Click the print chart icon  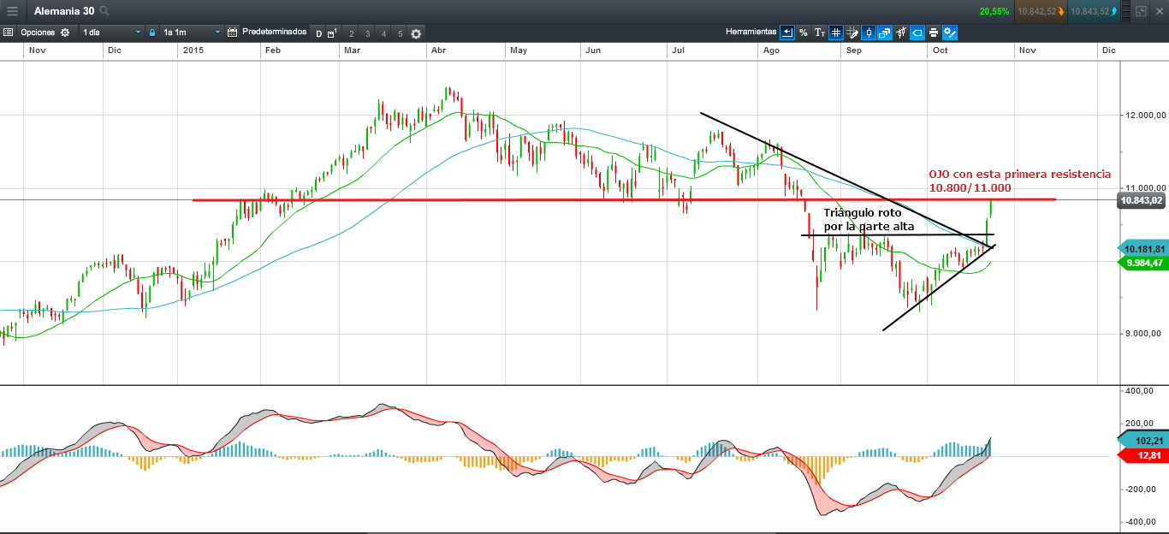(x=934, y=33)
